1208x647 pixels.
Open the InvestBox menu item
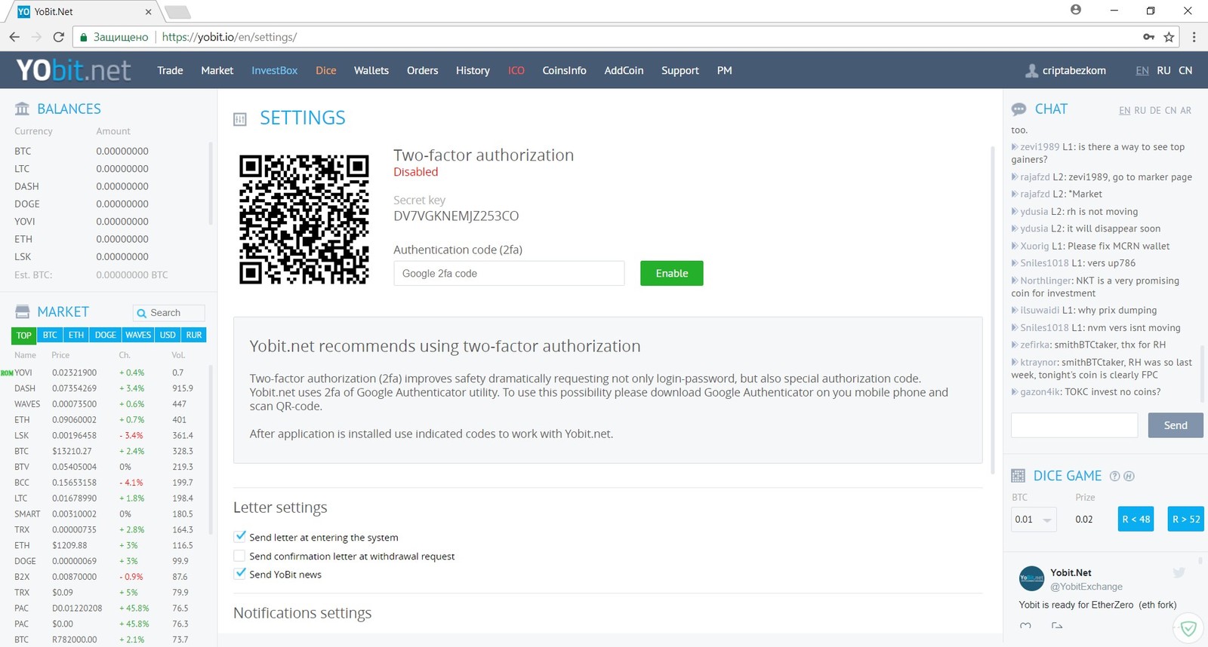tap(274, 70)
